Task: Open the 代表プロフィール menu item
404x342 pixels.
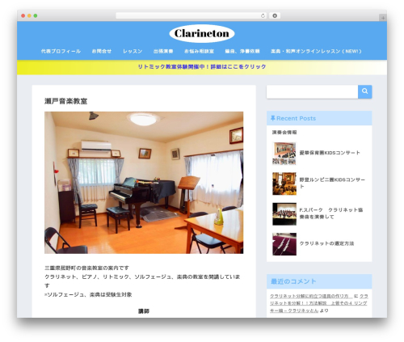Action: tap(61, 51)
